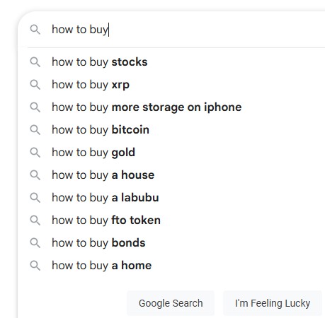325x318 pixels.
Task: Click search icon beside 'a labubu' suggestion
Action: pyautogui.click(x=35, y=198)
